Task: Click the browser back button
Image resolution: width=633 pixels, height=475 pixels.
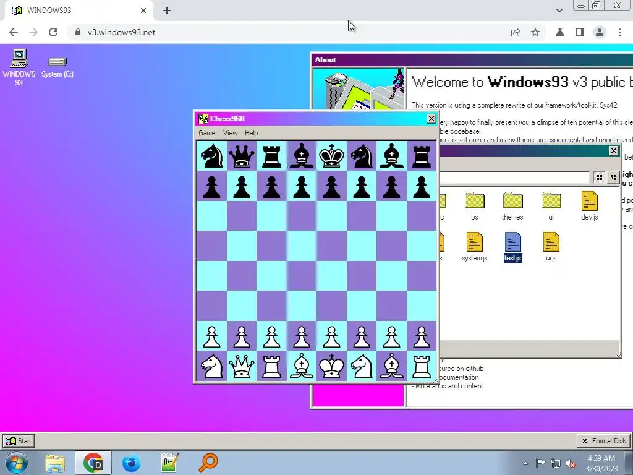Action: (14, 32)
